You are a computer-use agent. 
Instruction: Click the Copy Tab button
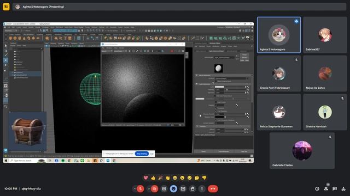[x=243, y=151]
